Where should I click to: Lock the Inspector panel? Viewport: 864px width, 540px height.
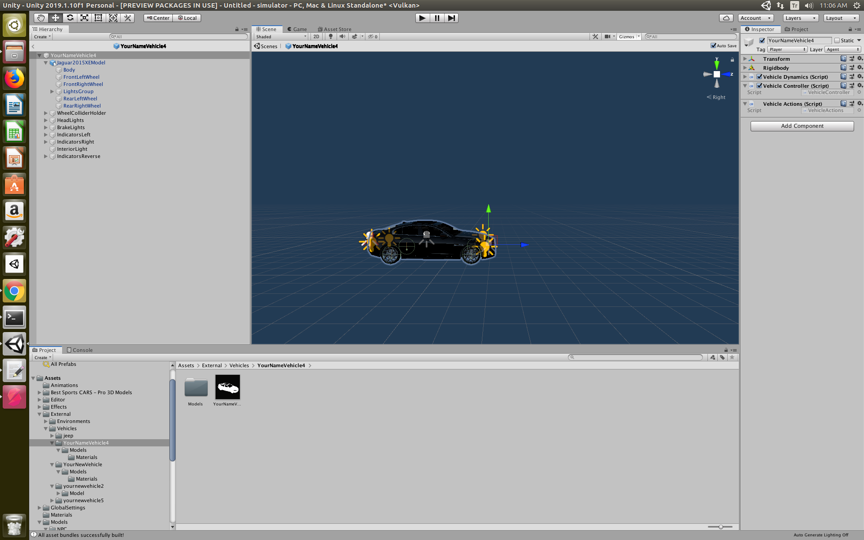pyautogui.click(x=850, y=29)
